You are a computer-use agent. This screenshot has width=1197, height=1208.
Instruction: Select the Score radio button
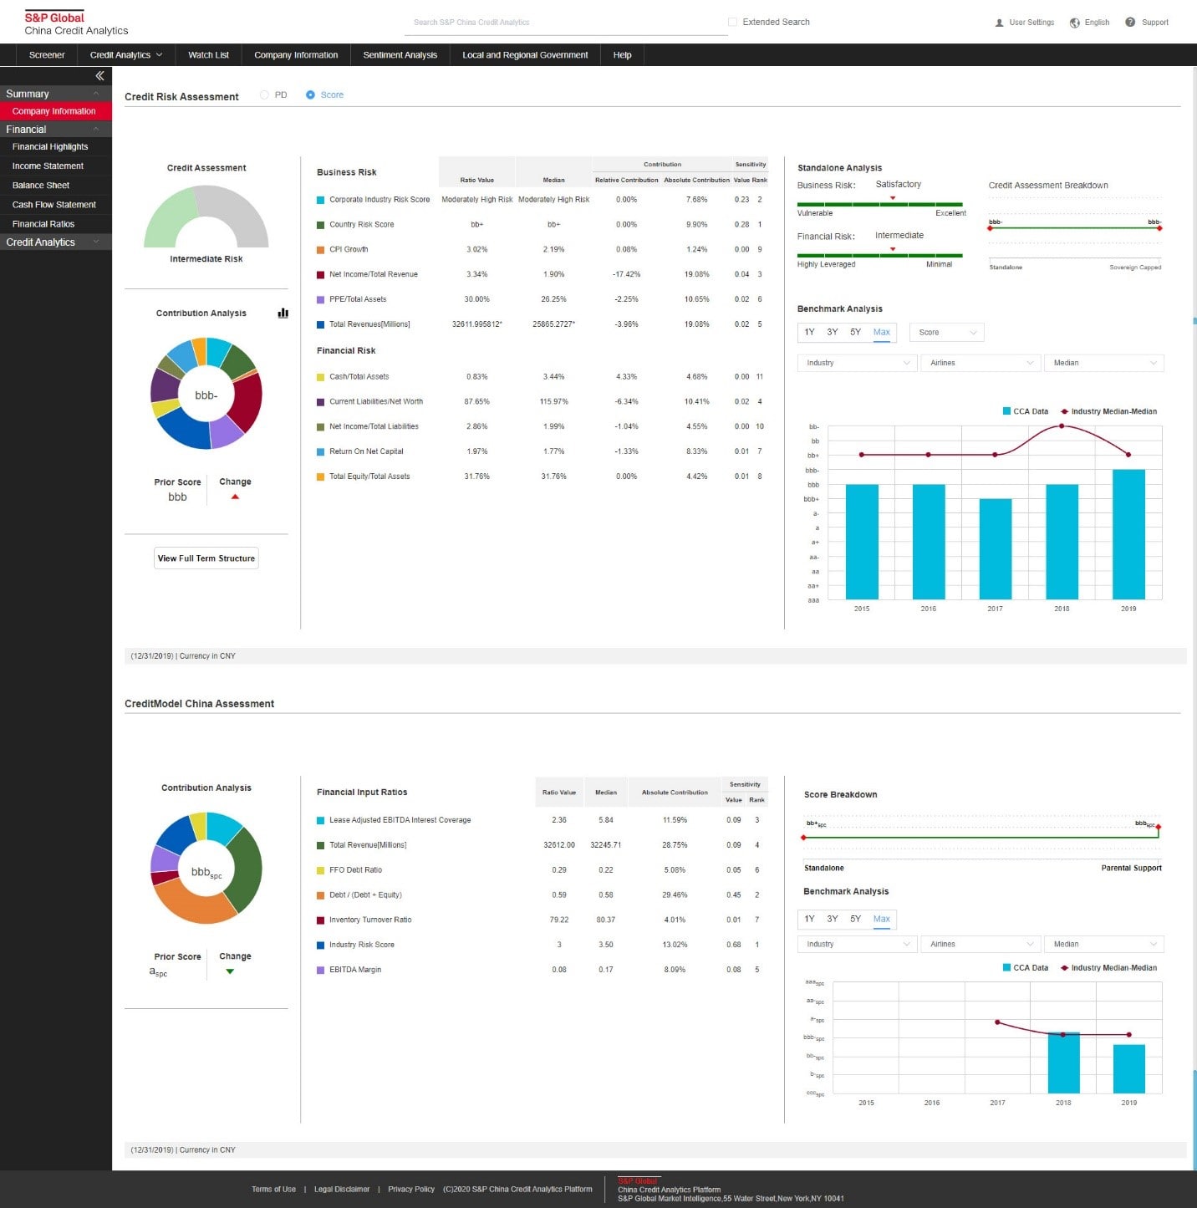point(310,95)
